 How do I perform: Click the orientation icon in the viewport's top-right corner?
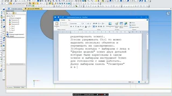168,14
